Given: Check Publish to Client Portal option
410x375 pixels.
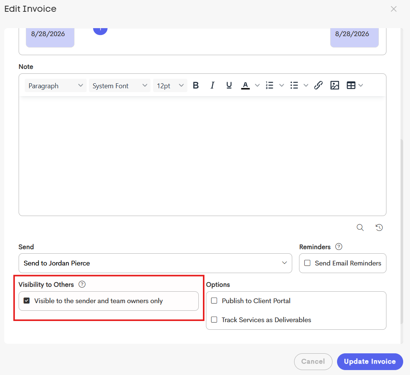Looking at the screenshot, I should click(x=214, y=301).
